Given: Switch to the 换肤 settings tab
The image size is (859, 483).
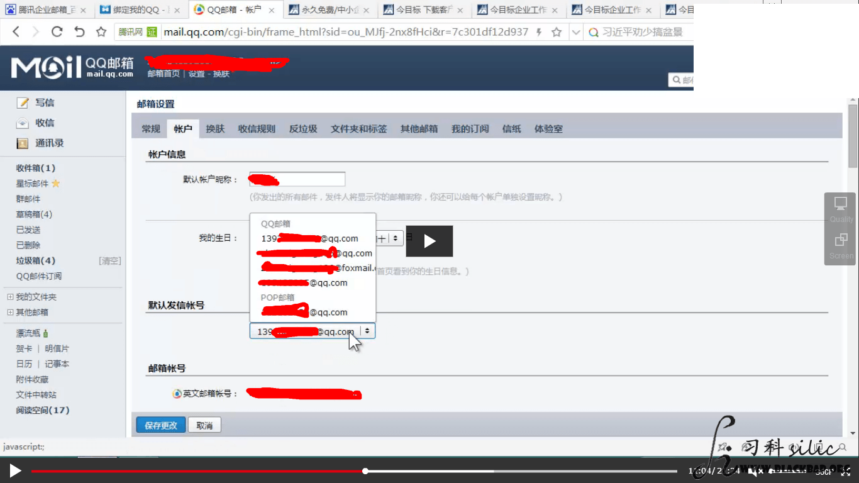Looking at the screenshot, I should point(215,129).
